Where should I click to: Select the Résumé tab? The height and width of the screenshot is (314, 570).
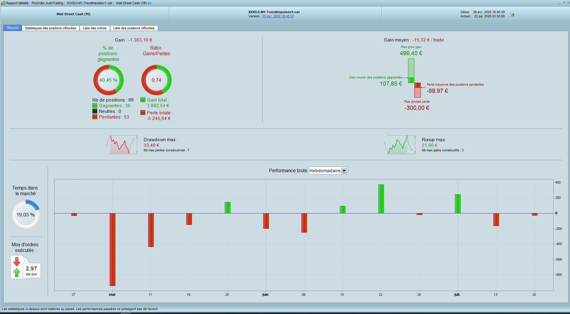13,28
